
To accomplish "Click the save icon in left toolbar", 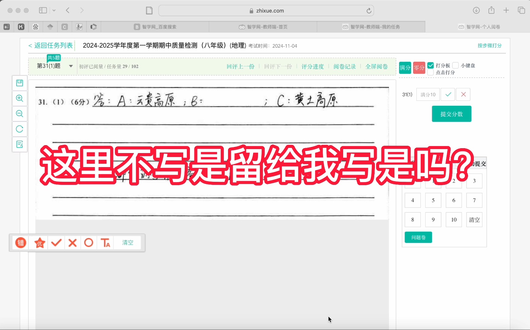I will (20, 83).
